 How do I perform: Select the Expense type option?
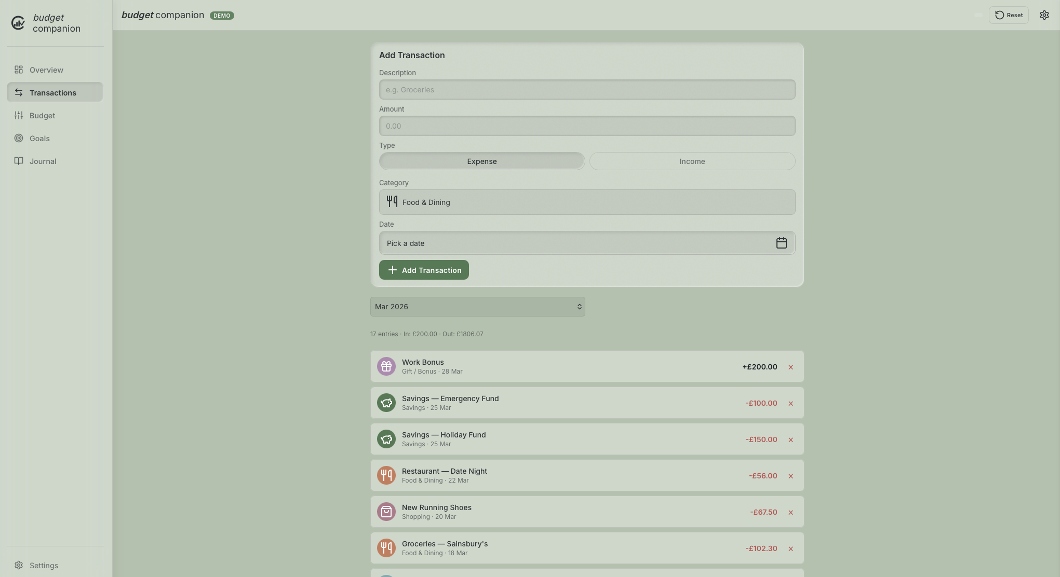tap(481, 161)
